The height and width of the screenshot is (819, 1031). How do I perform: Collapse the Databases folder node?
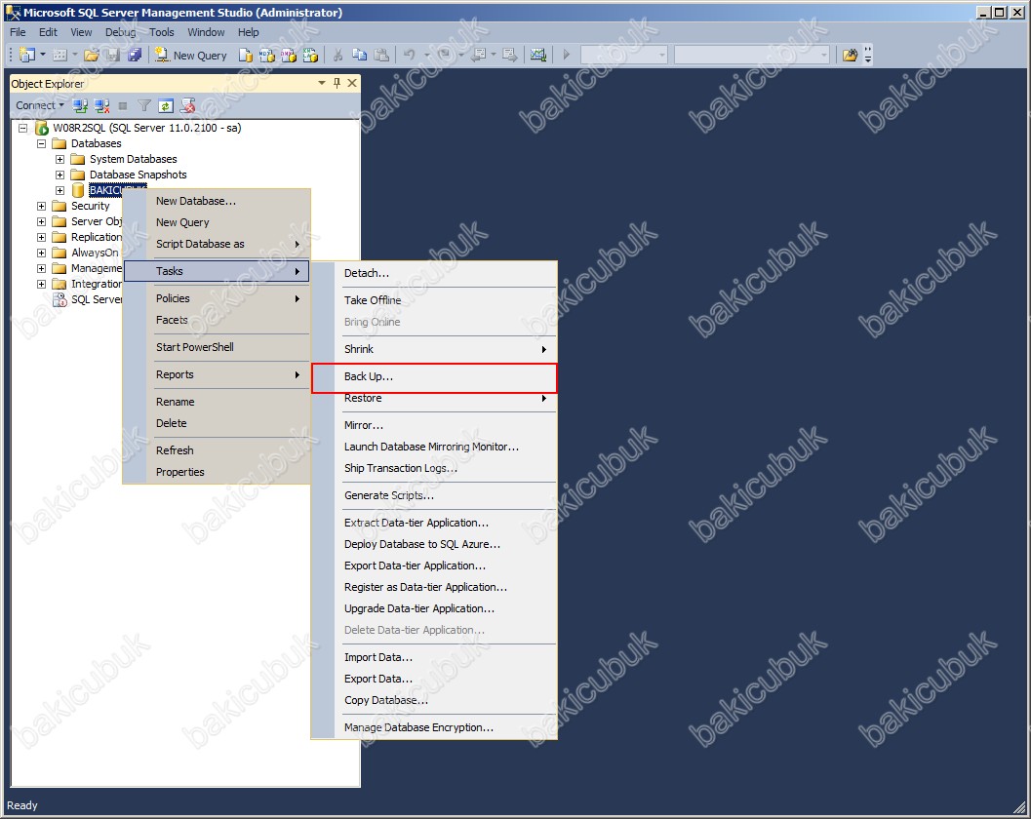41,144
